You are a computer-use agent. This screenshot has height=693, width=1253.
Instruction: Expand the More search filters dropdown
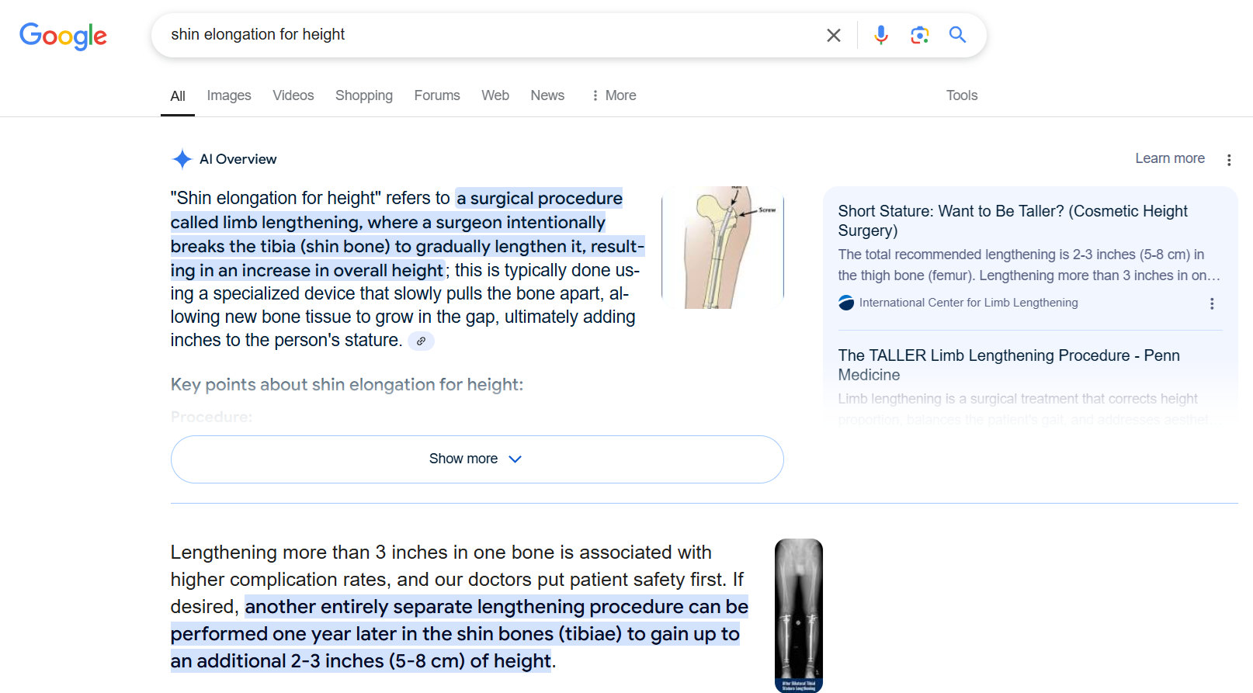pos(613,95)
